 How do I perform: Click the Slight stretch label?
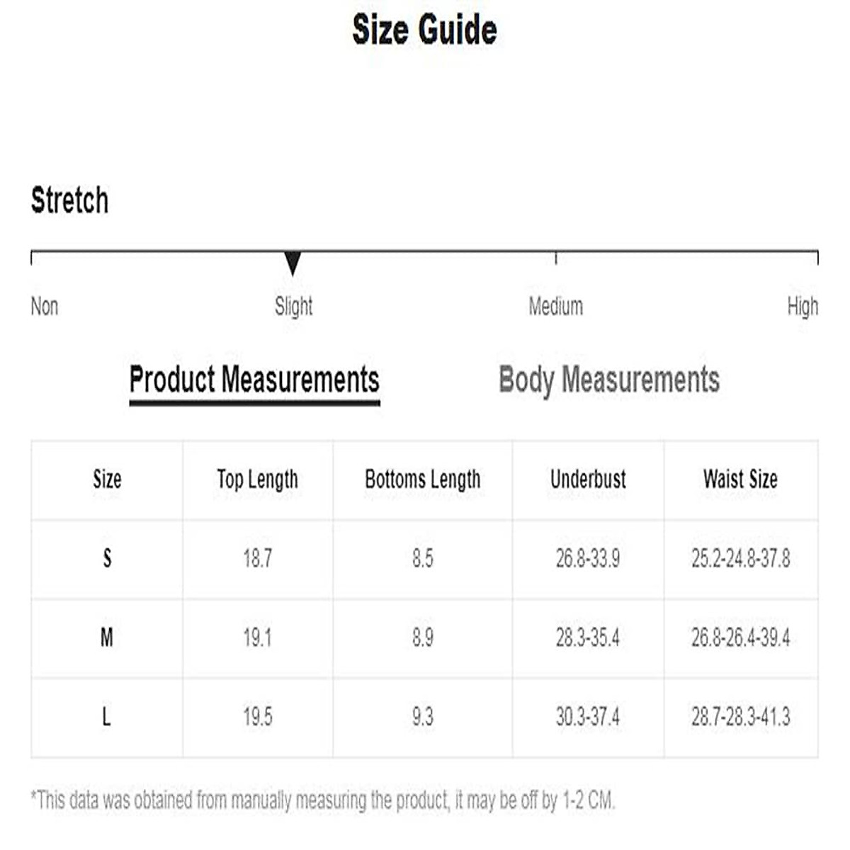pyautogui.click(x=293, y=307)
